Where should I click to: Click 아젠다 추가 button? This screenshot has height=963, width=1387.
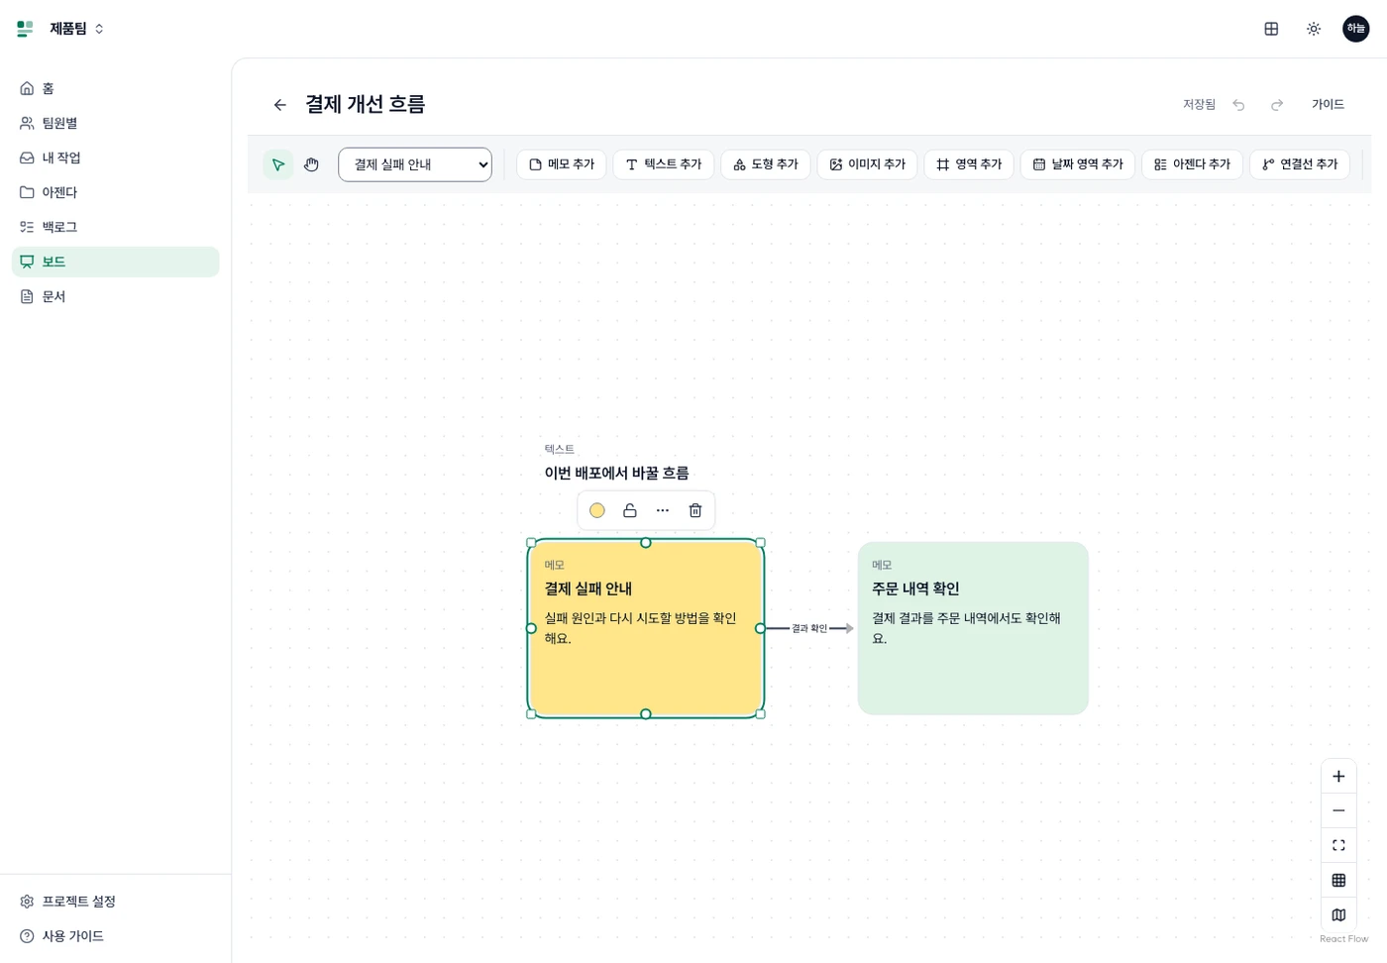pyautogui.click(x=1193, y=164)
